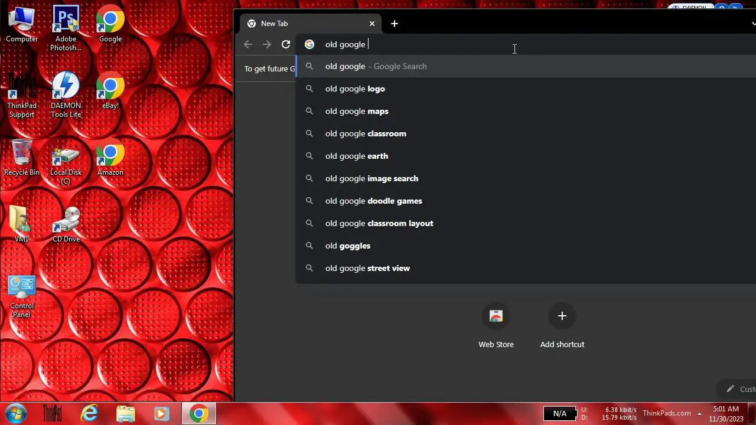Select the 'old google street view' suggestion
756x425 pixels.
coord(526,268)
